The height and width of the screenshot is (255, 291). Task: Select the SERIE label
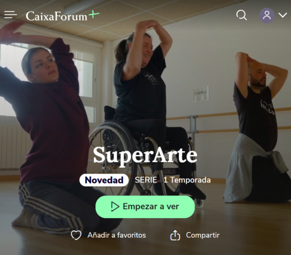coord(146,180)
